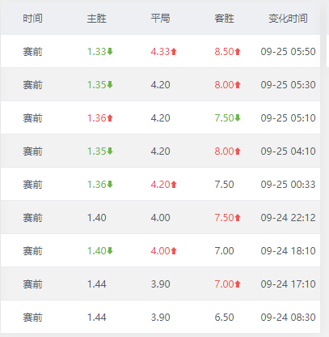Click the 主胜 column header
The height and width of the screenshot is (337, 329).
click(x=97, y=19)
